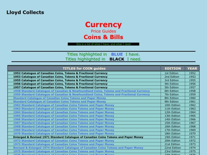Click the year '1975' cell
This screenshot has width=207, height=155.
tap(192, 152)
